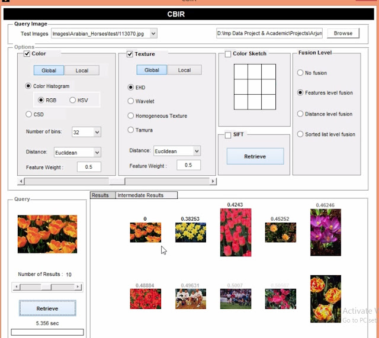Viewport: 379px width, 338px height.
Task: Expand the Number of bins dropdown
Action: [x=97, y=132]
